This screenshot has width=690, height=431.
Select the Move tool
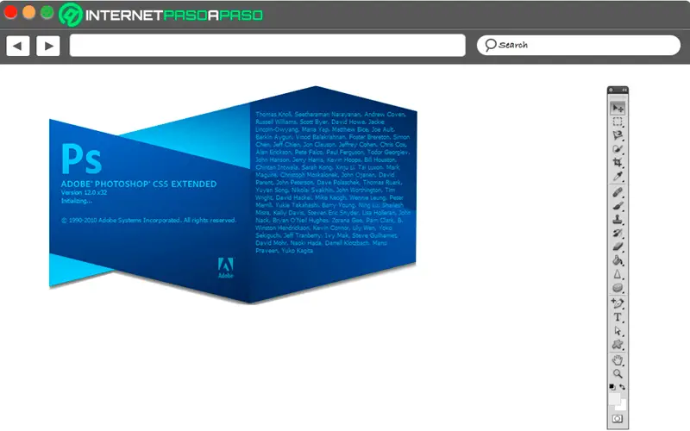click(x=618, y=109)
